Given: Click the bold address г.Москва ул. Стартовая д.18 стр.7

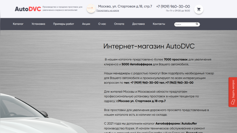Looking at the screenshot, I should pyautogui.click(x=141, y=101).
